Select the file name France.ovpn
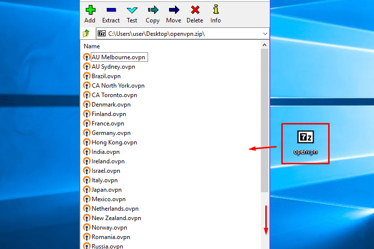374x249 pixels. (x=108, y=124)
